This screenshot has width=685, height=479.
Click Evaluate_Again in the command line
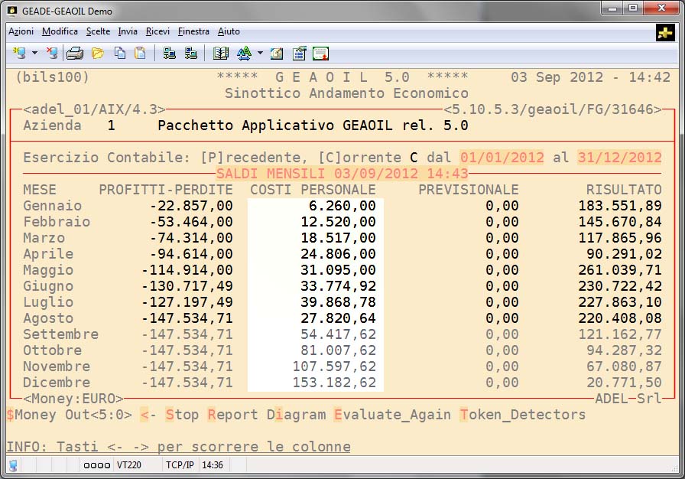(x=391, y=415)
